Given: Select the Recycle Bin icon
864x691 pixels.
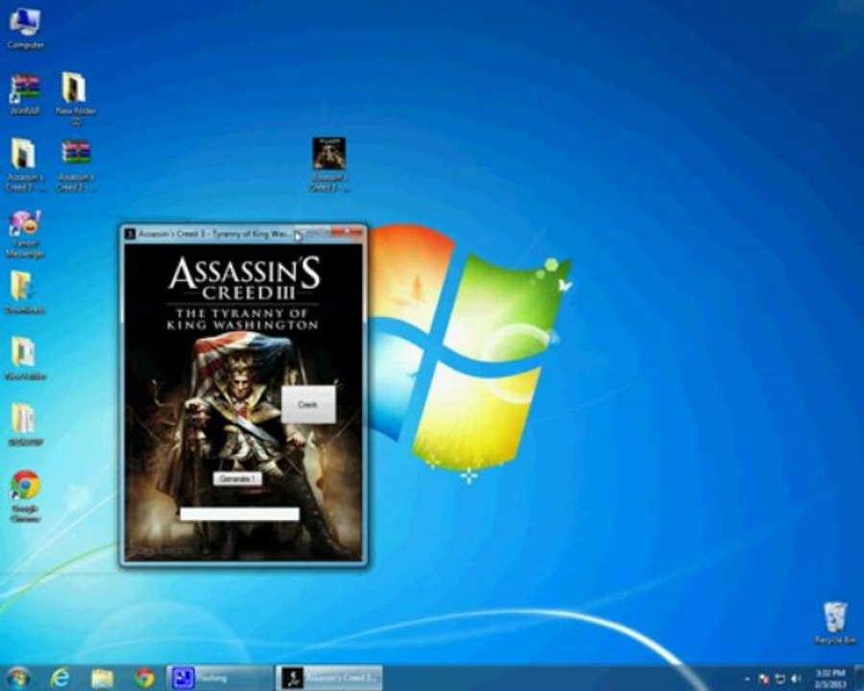Looking at the screenshot, I should pyautogui.click(x=835, y=623).
